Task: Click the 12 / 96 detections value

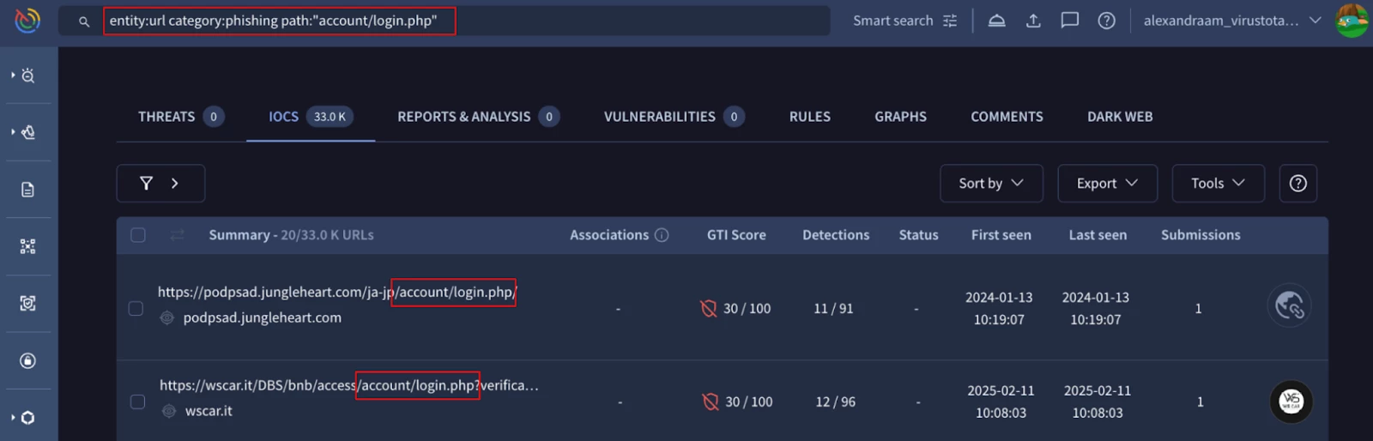Action: [835, 402]
